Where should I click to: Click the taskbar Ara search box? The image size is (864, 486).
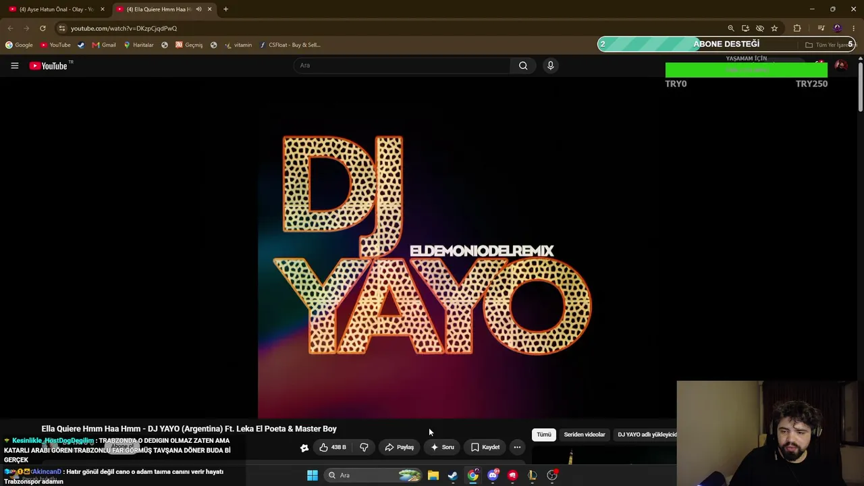[x=373, y=475]
